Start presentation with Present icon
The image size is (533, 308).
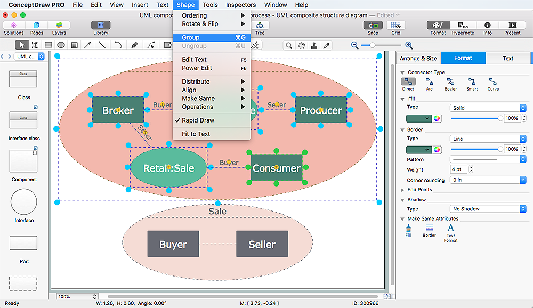click(x=512, y=26)
